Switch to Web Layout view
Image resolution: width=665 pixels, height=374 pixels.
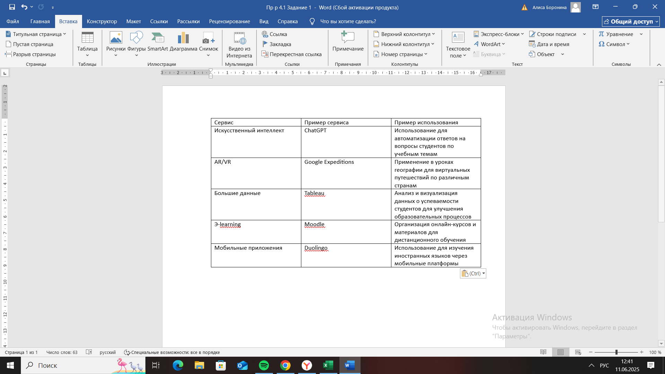pos(578,352)
